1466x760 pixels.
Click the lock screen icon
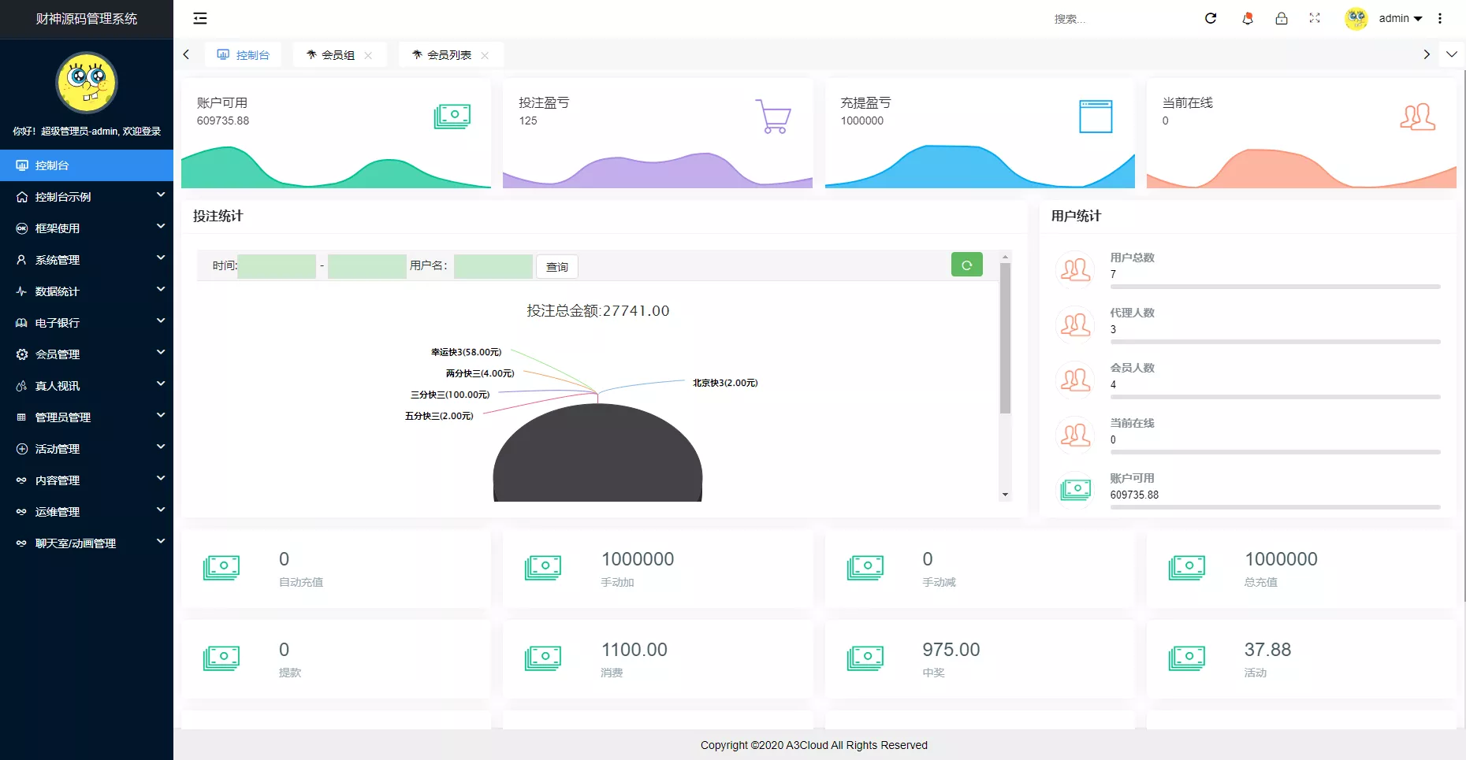coord(1282,18)
